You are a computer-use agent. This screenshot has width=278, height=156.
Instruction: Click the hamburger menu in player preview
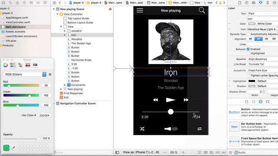140,10
